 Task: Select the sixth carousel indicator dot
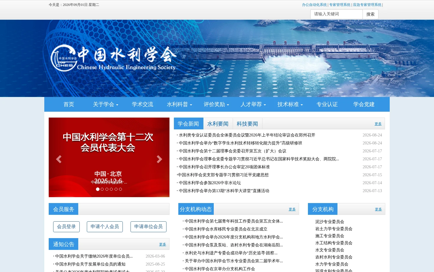[120, 189]
